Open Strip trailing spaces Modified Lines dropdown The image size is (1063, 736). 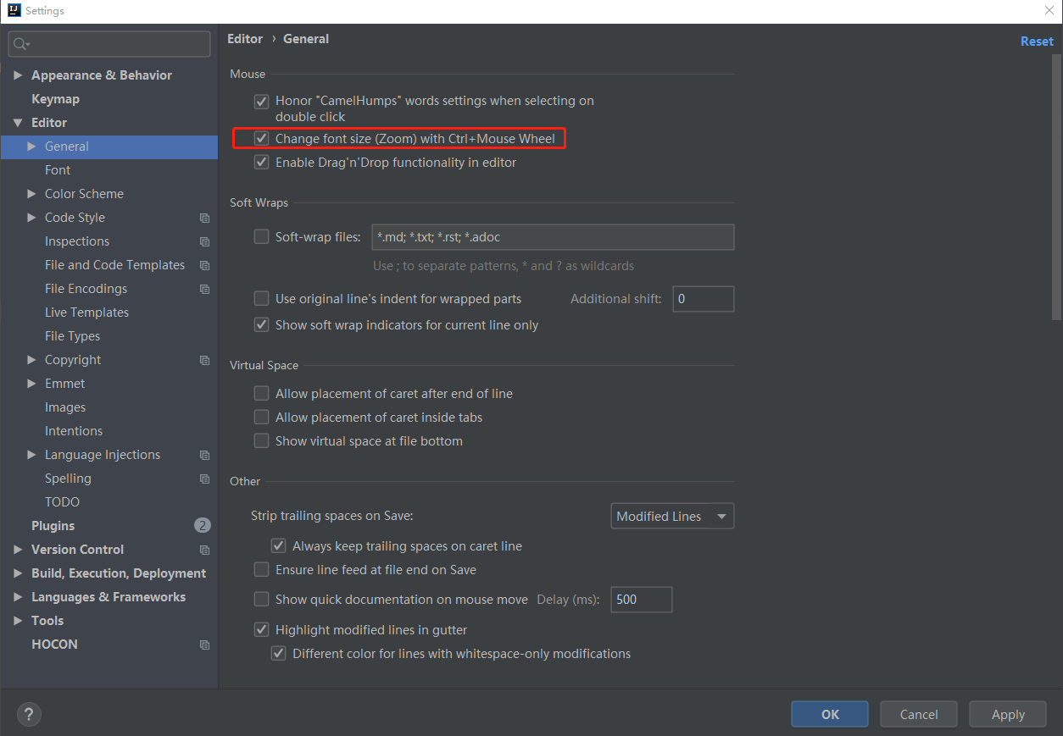click(x=672, y=516)
